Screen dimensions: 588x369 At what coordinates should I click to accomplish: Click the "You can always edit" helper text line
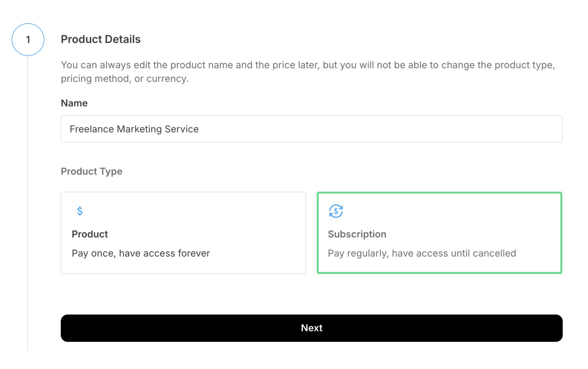(308, 65)
